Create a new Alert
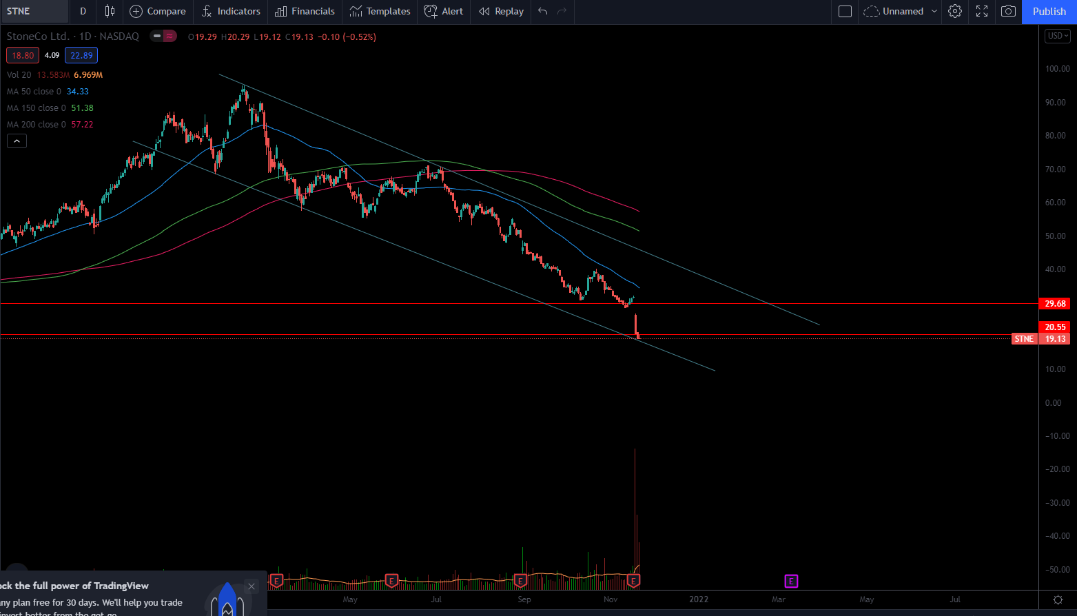 (x=444, y=11)
